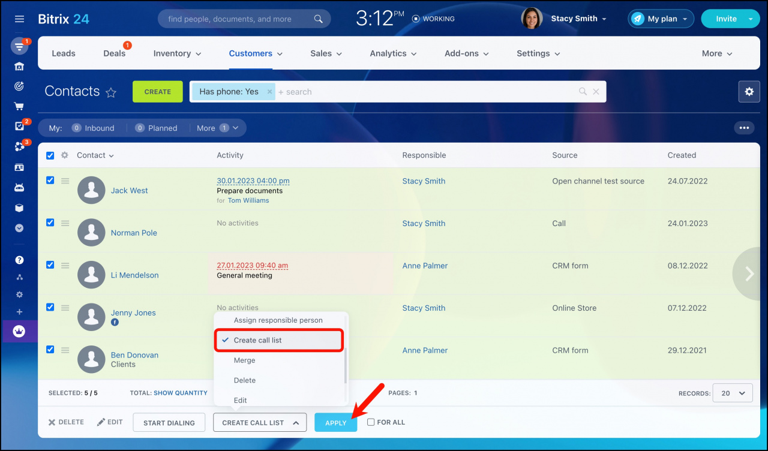Open the three-dots more options button
Screen dimensions: 768x451
[745, 128]
